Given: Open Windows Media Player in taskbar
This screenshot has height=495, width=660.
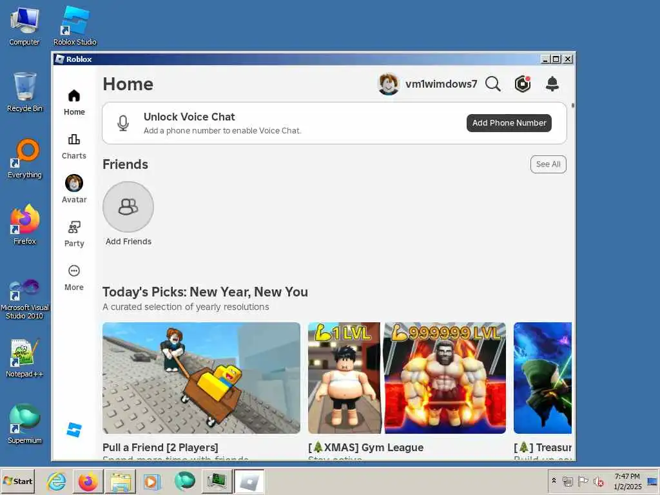Looking at the screenshot, I should (x=152, y=481).
